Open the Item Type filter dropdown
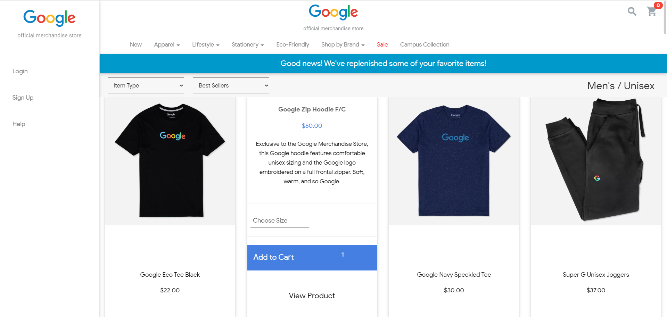This screenshot has height=317, width=667. click(x=146, y=85)
